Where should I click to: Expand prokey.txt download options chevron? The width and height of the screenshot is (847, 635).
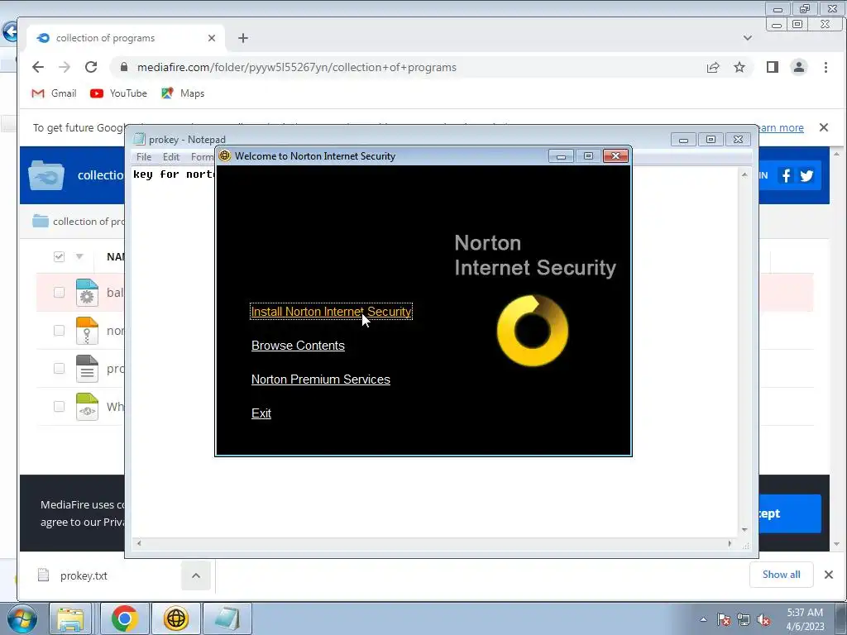(x=196, y=575)
